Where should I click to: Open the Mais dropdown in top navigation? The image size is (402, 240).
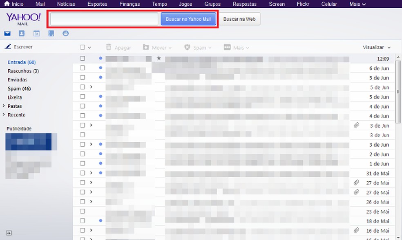click(x=357, y=4)
